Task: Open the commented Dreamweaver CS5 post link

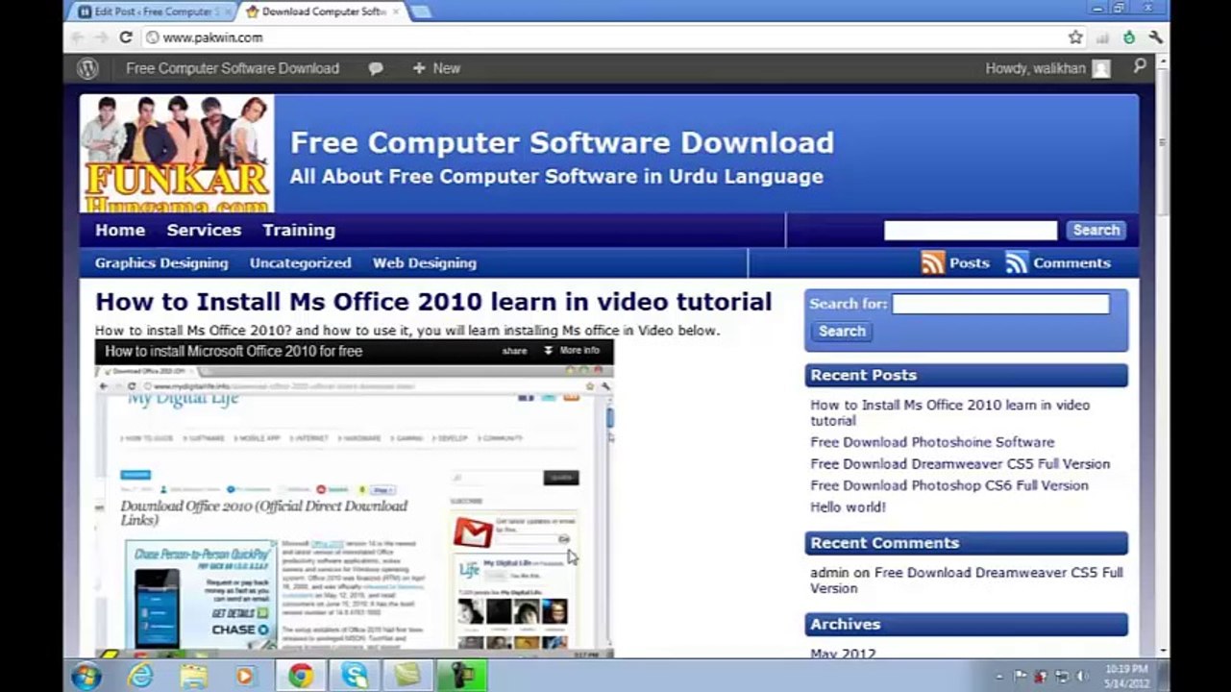Action: pos(966,580)
